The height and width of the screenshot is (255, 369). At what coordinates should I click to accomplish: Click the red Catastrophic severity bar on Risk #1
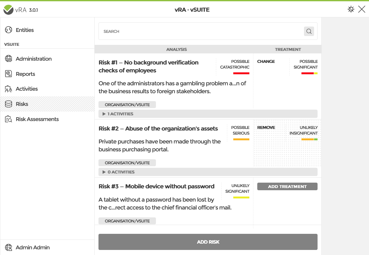[x=241, y=73]
